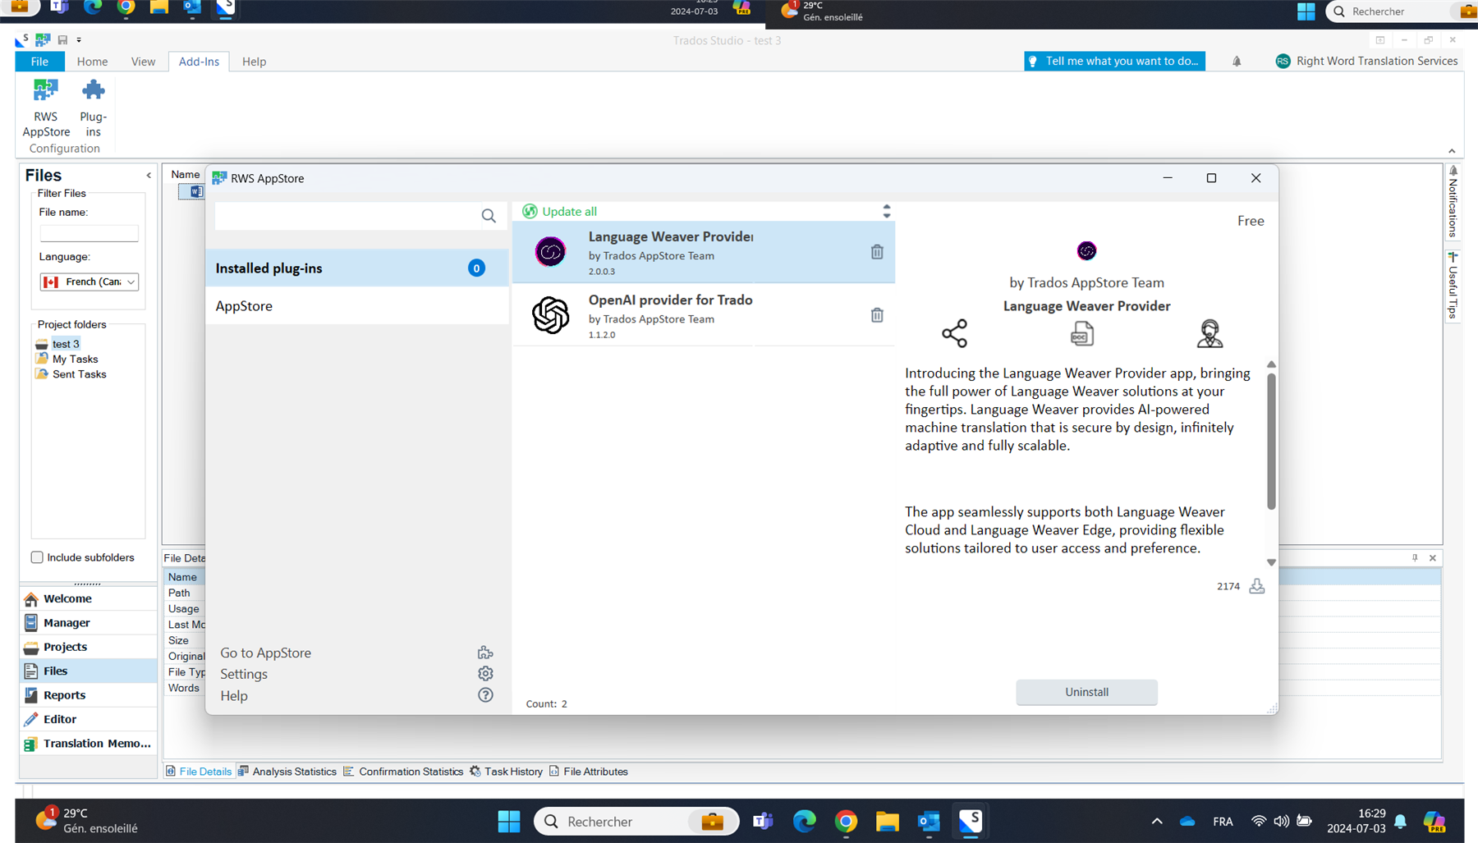The height and width of the screenshot is (843, 1478).
Task: Open Windows Start button on taskbar
Action: (x=509, y=821)
